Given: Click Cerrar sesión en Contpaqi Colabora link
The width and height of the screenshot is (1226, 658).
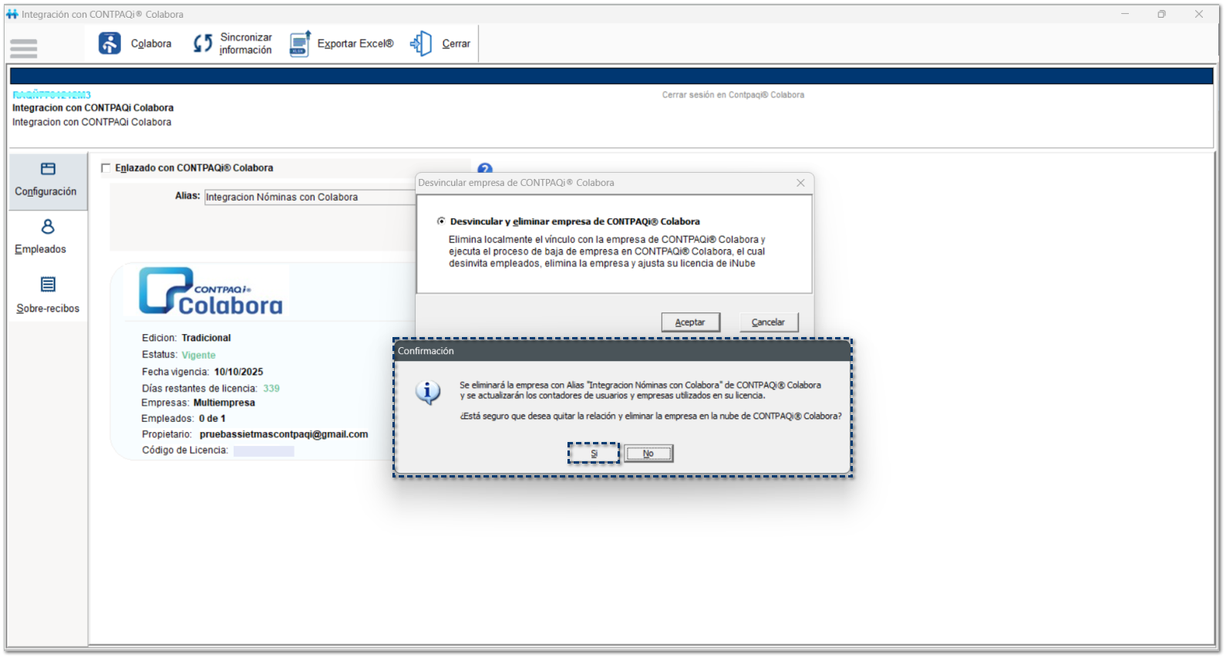Looking at the screenshot, I should point(733,95).
